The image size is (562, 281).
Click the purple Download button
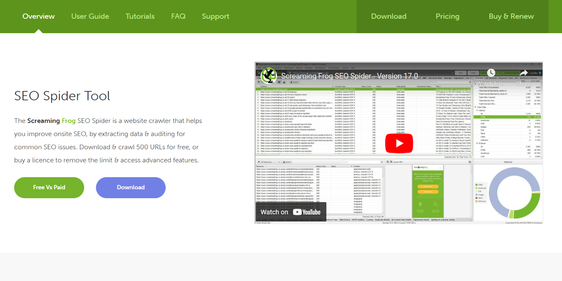[x=131, y=188]
